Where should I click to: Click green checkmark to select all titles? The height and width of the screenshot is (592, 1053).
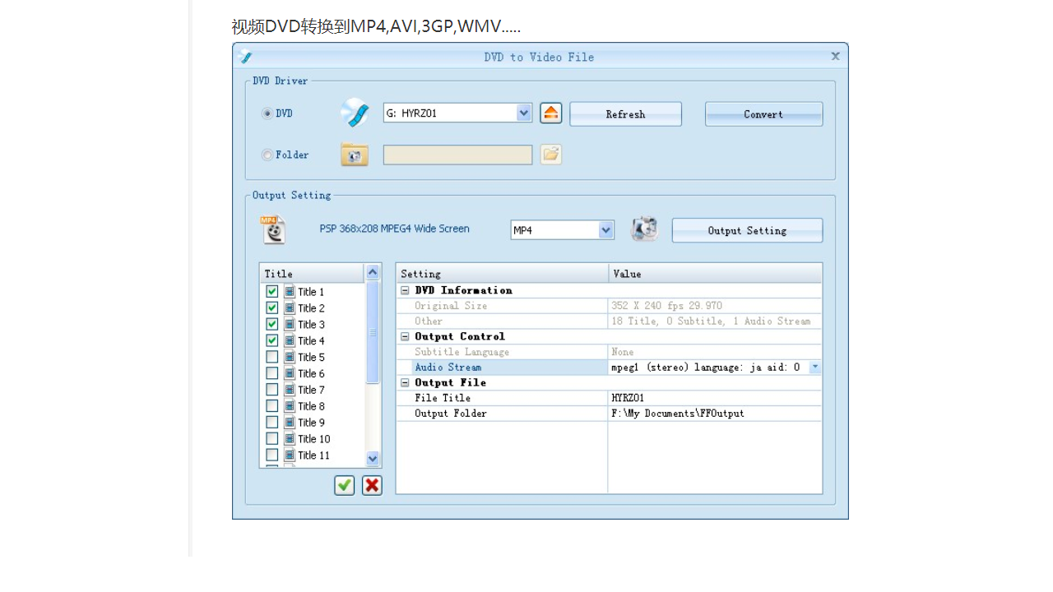pyautogui.click(x=345, y=485)
